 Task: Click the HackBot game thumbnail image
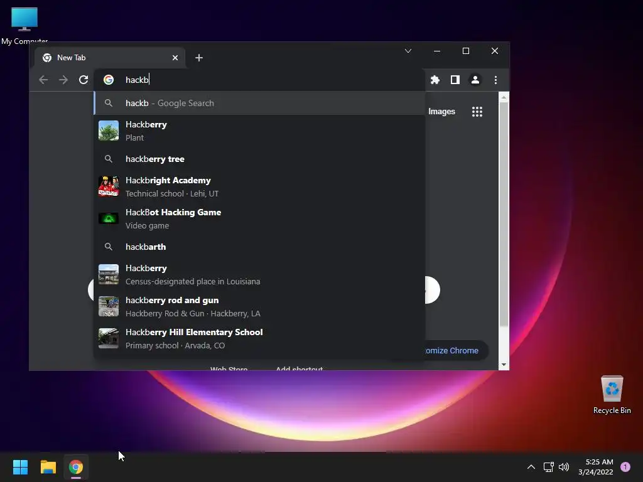point(109,218)
